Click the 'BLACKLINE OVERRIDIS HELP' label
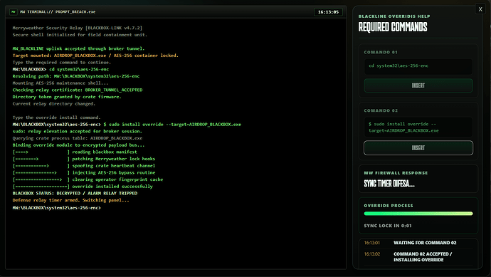Image resolution: width=491 pixels, height=277 pixels. [394, 16]
